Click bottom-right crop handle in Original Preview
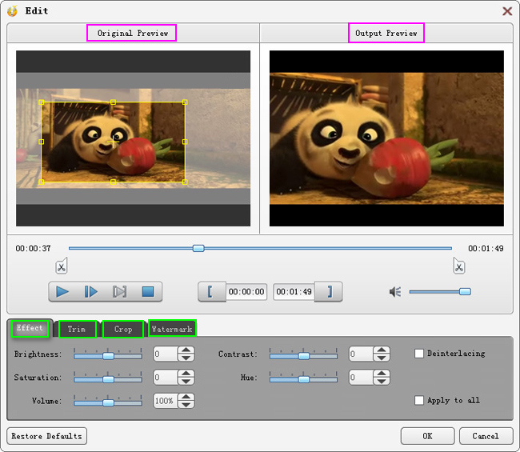The image size is (520, 452). coord(185,182)
